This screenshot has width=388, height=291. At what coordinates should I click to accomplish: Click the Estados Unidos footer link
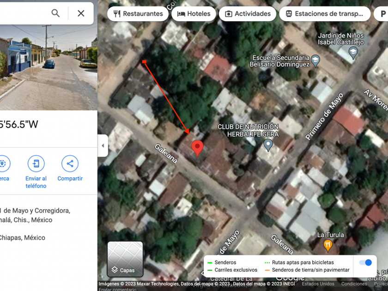tap(318, 284)
